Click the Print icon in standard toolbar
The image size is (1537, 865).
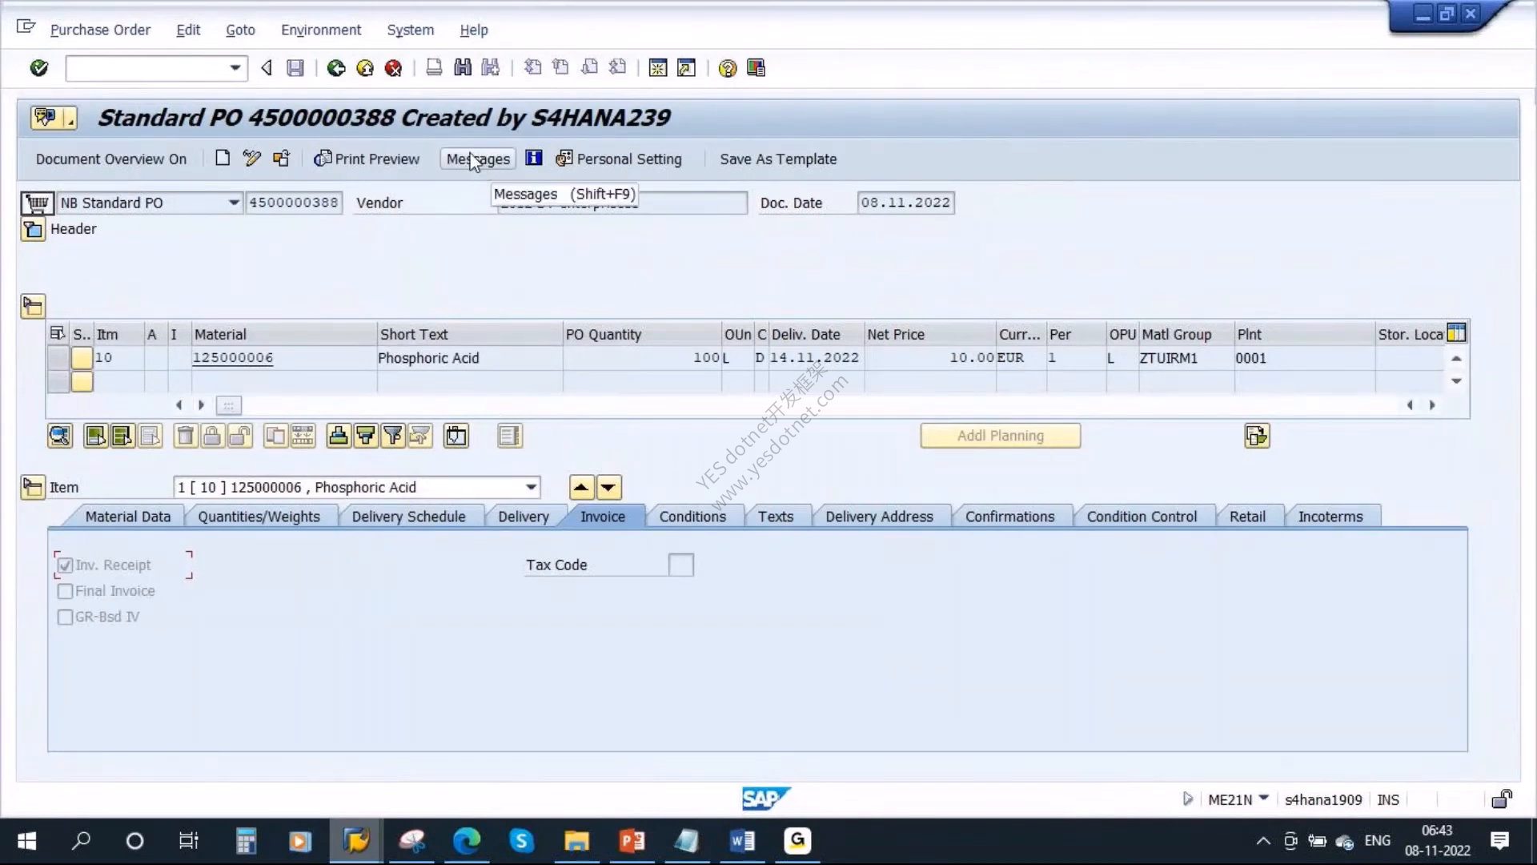(434, 68)
